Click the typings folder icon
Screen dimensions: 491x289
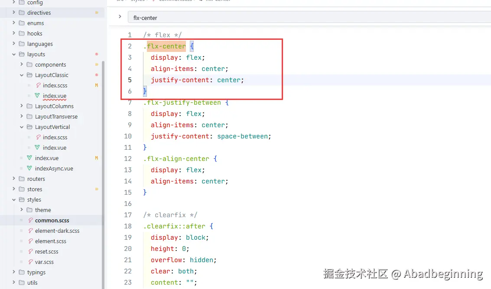point(22,272)
